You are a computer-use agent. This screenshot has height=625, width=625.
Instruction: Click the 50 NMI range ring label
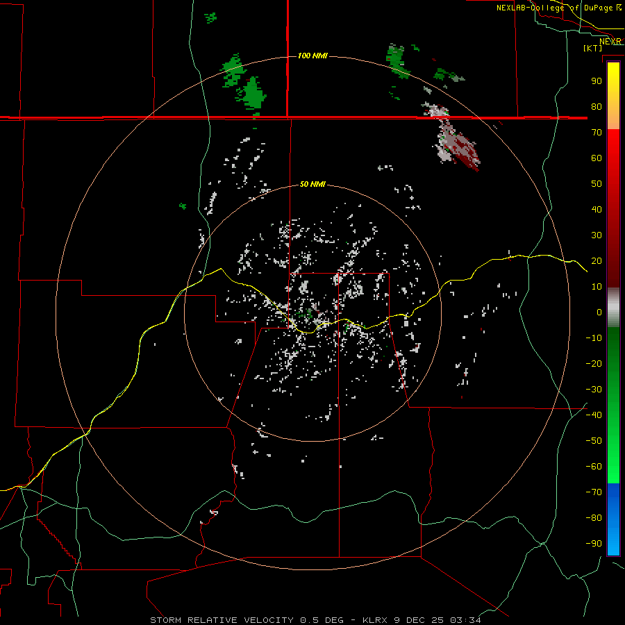click(x=312, y=184)
